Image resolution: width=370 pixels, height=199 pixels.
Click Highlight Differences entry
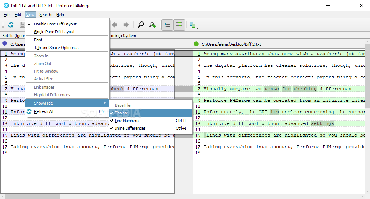pyautogui.click(x=67, y=95)
